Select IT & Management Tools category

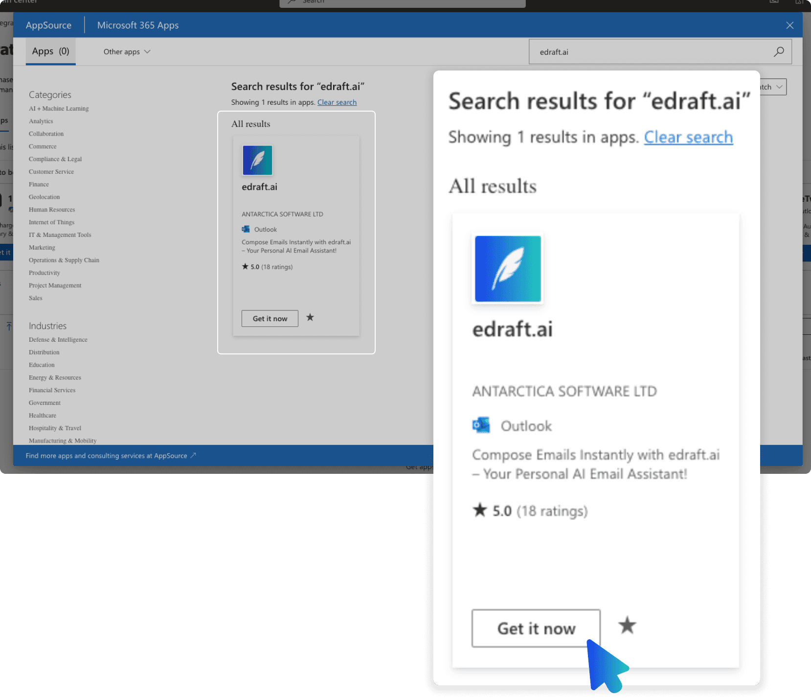coord(60,235)
